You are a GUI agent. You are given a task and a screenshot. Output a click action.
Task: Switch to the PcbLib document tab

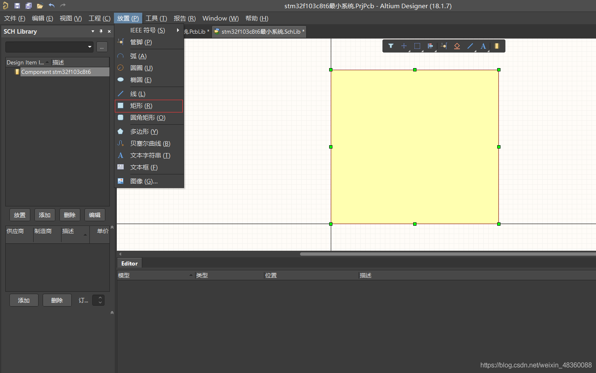pos(198,32)
